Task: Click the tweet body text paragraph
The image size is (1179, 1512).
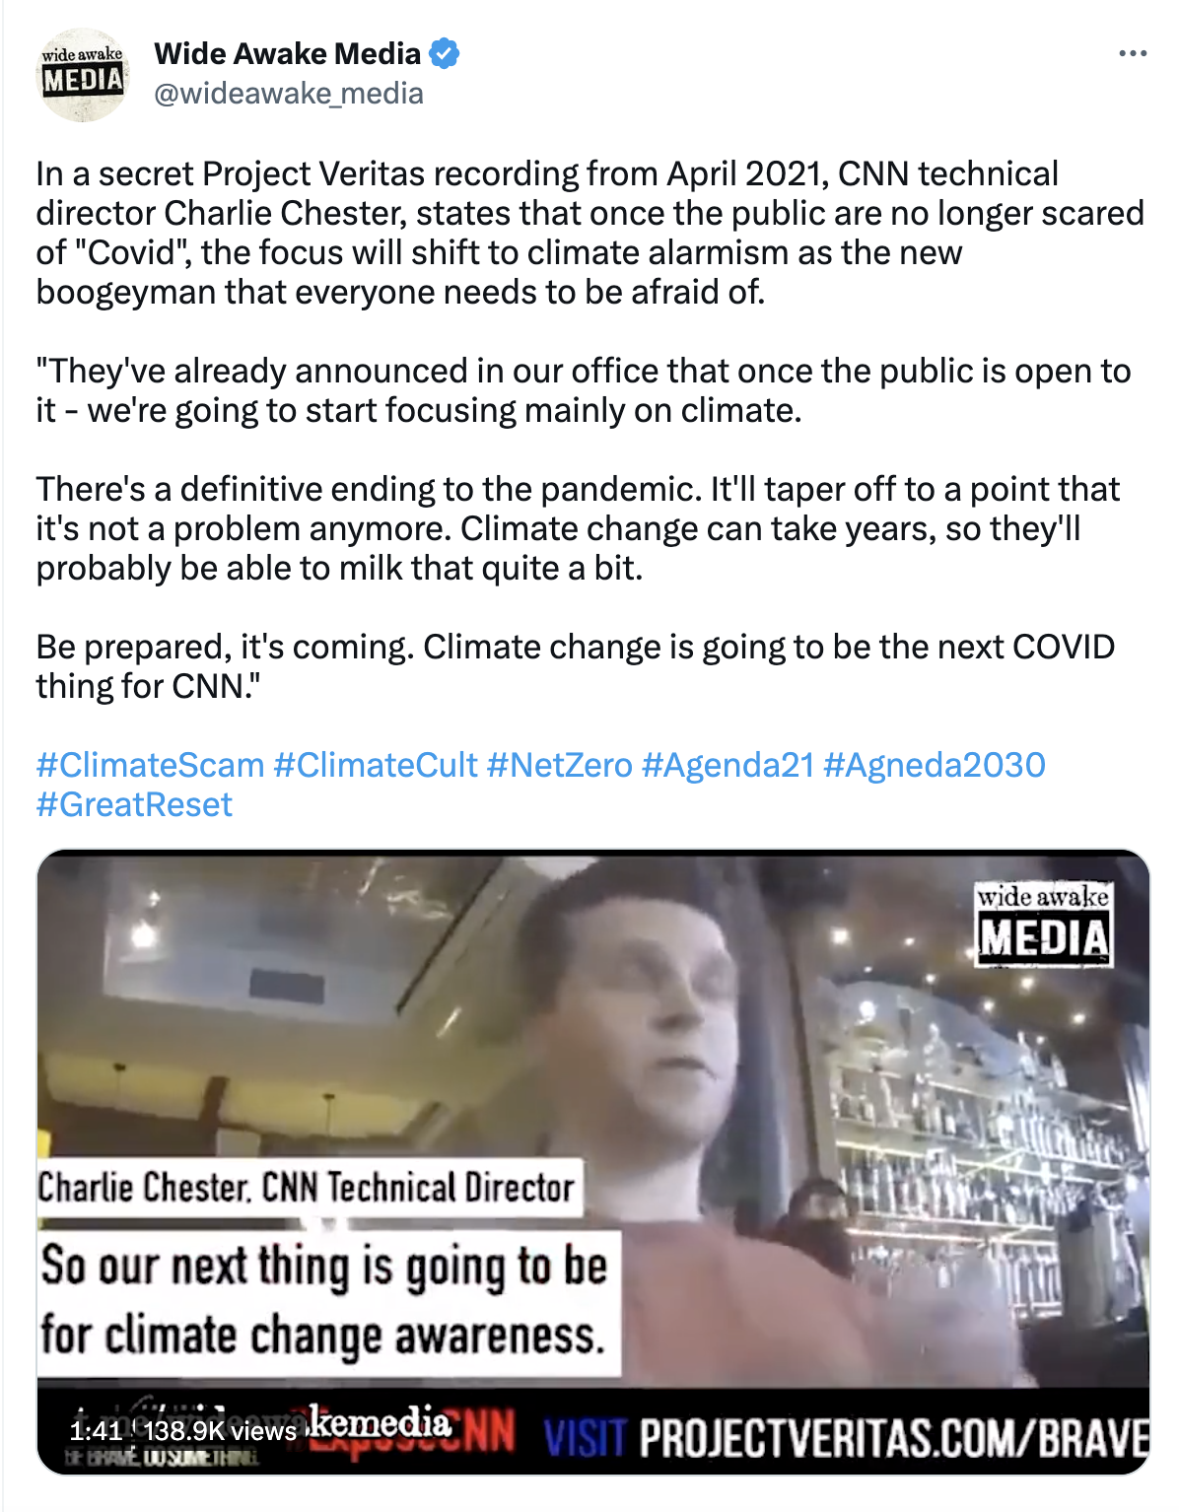Action: [589, 430]
